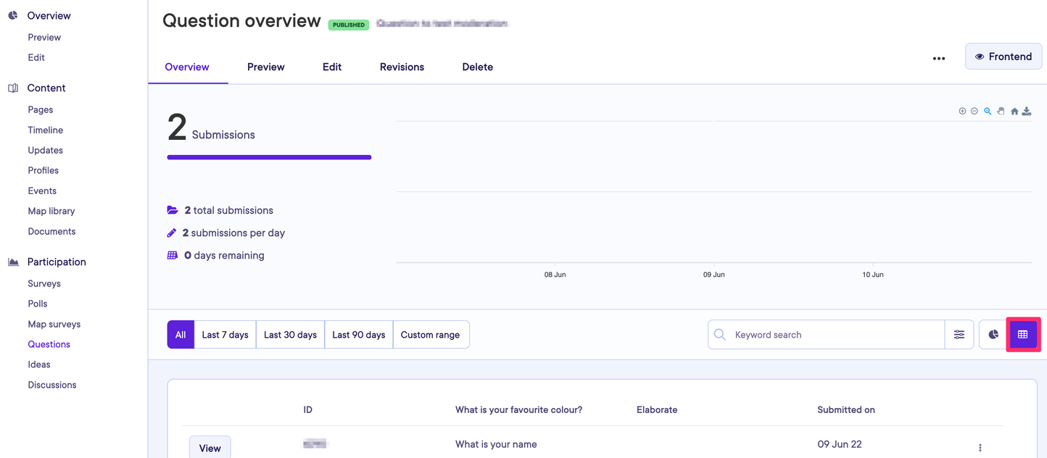The height and width of the screenshot is (458, 1047).
Task: Switch to the Edit tab
Action: click(x=332, y=67)
